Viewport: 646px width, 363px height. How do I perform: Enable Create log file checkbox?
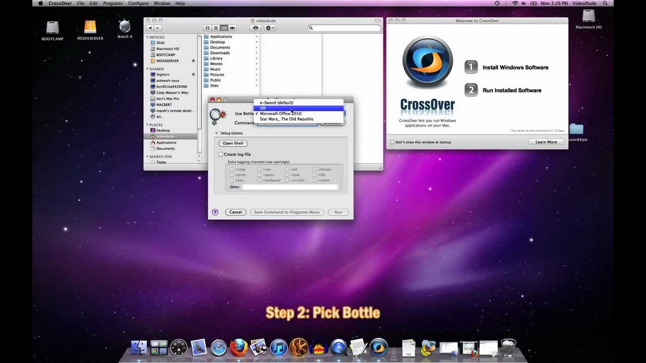[x=221, y=154]
